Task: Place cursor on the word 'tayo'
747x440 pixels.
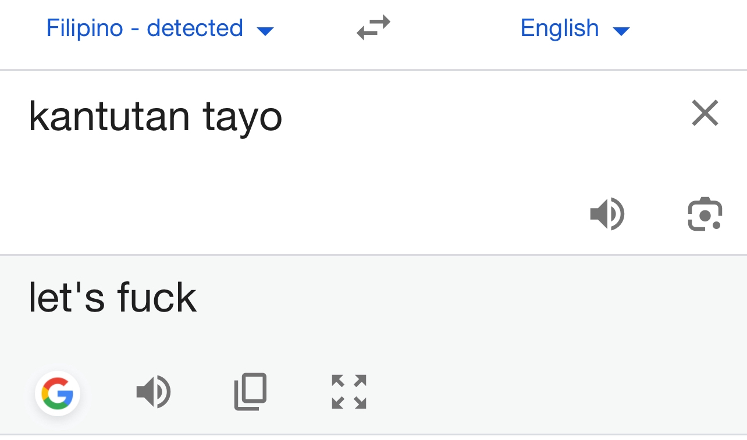Action: pos(242,116)
